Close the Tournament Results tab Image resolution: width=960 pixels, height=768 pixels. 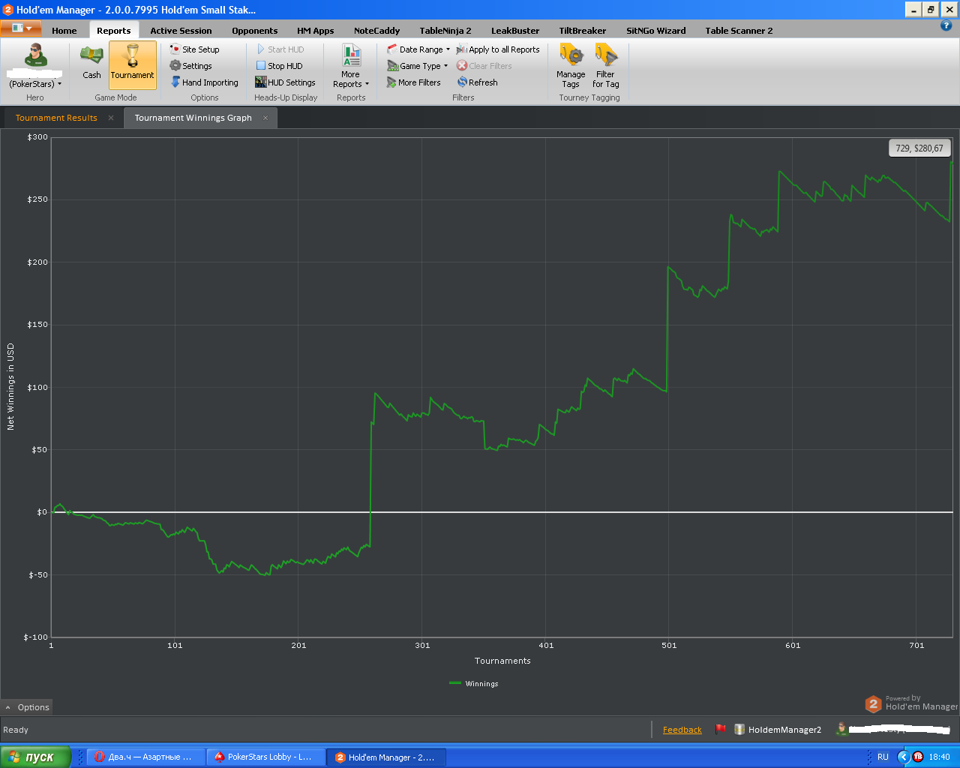pos(111,118)
